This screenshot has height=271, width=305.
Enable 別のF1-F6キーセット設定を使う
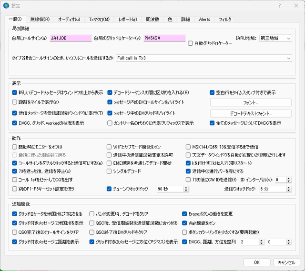(14, 189)
